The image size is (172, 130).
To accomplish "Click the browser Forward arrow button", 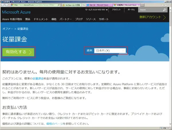I will tap(7, 5).
